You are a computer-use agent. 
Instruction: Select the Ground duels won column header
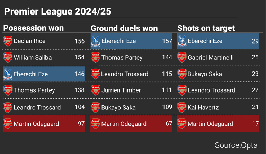point(124,28)
